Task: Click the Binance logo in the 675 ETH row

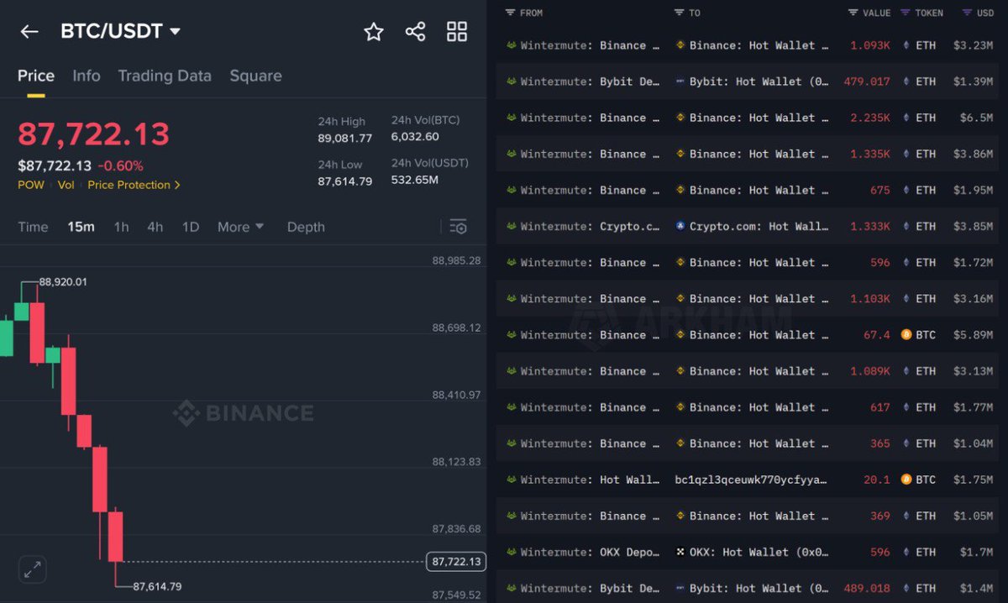Action: pyautogui.click(x=680, y=190)
